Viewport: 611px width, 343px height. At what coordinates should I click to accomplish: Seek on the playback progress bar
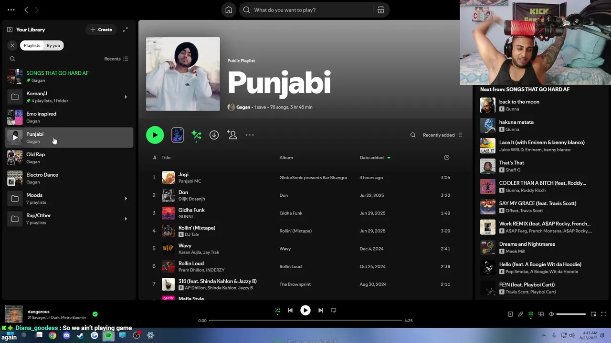[x=305, y=321]
